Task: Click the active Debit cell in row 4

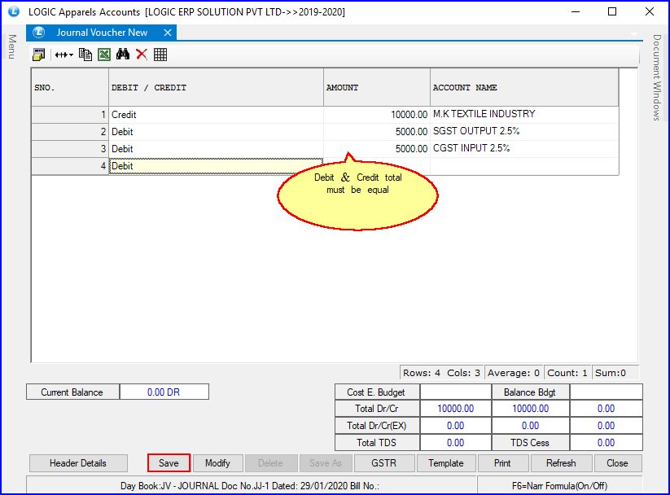Action: coord(217,166)
